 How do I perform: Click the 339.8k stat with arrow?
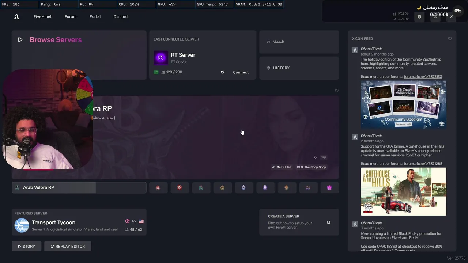(x=401, y=19)
